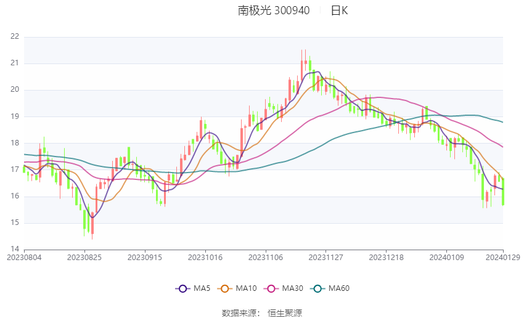Select the 20231127 date axis label
The image size is (524, 318).
[x=326, y=258]
